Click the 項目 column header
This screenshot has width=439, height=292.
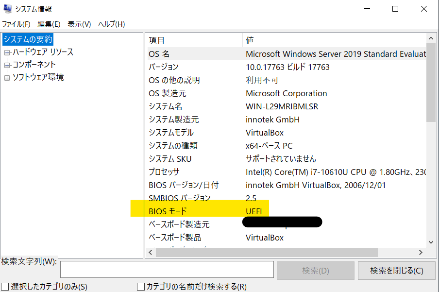pyautogui.click(x=195, y=40)
